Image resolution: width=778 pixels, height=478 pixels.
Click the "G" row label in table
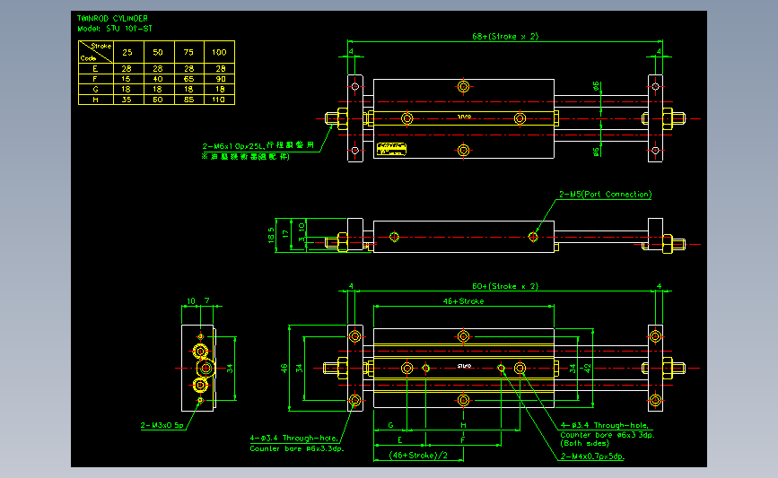pyautogui.click(x=95, y=90)
